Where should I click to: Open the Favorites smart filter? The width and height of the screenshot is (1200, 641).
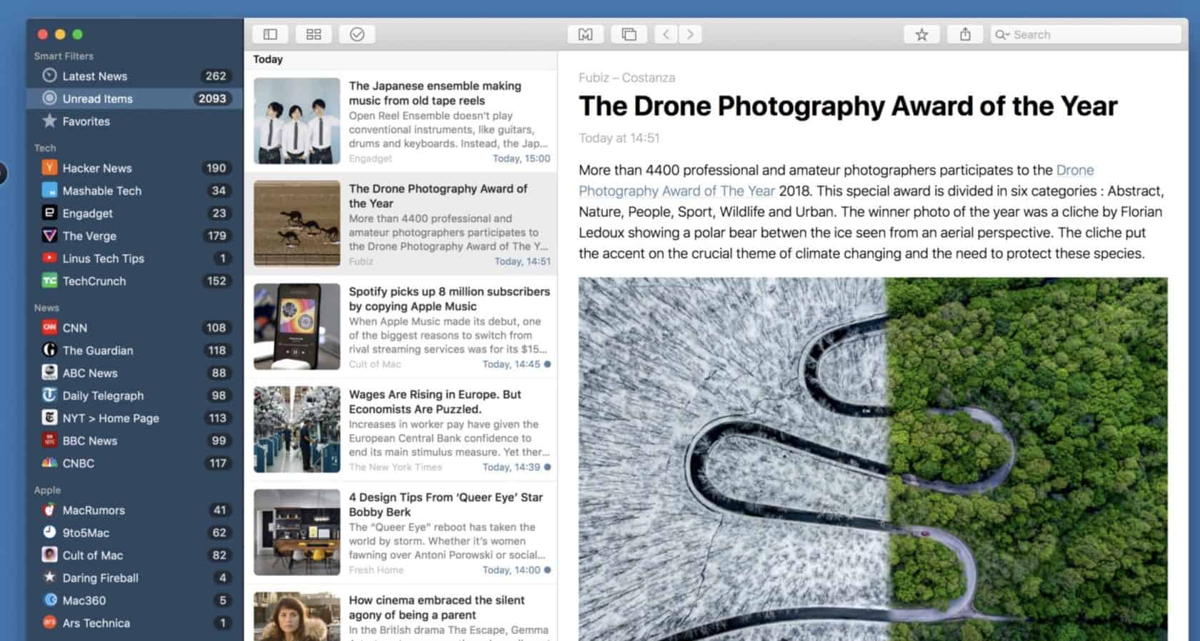[x=135, y=121]
